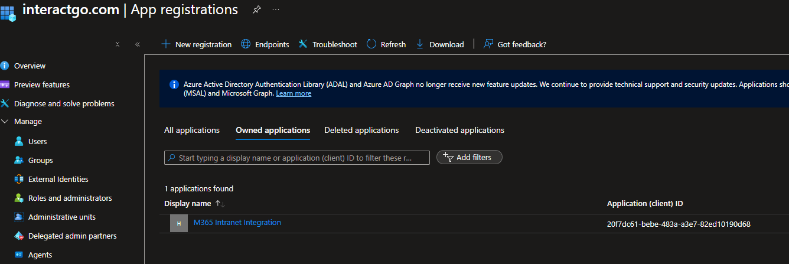The height and width of the screenshot is (264, 789).
Task: Click the Display name column header
Action: pos(187,203)
